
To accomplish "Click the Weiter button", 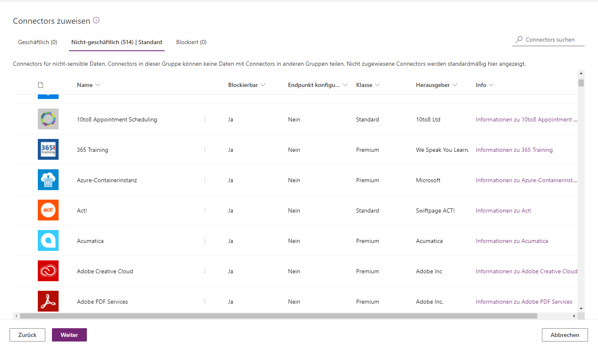I will [69, 335].
